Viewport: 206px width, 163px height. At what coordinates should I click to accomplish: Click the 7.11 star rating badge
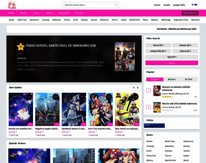21,47
